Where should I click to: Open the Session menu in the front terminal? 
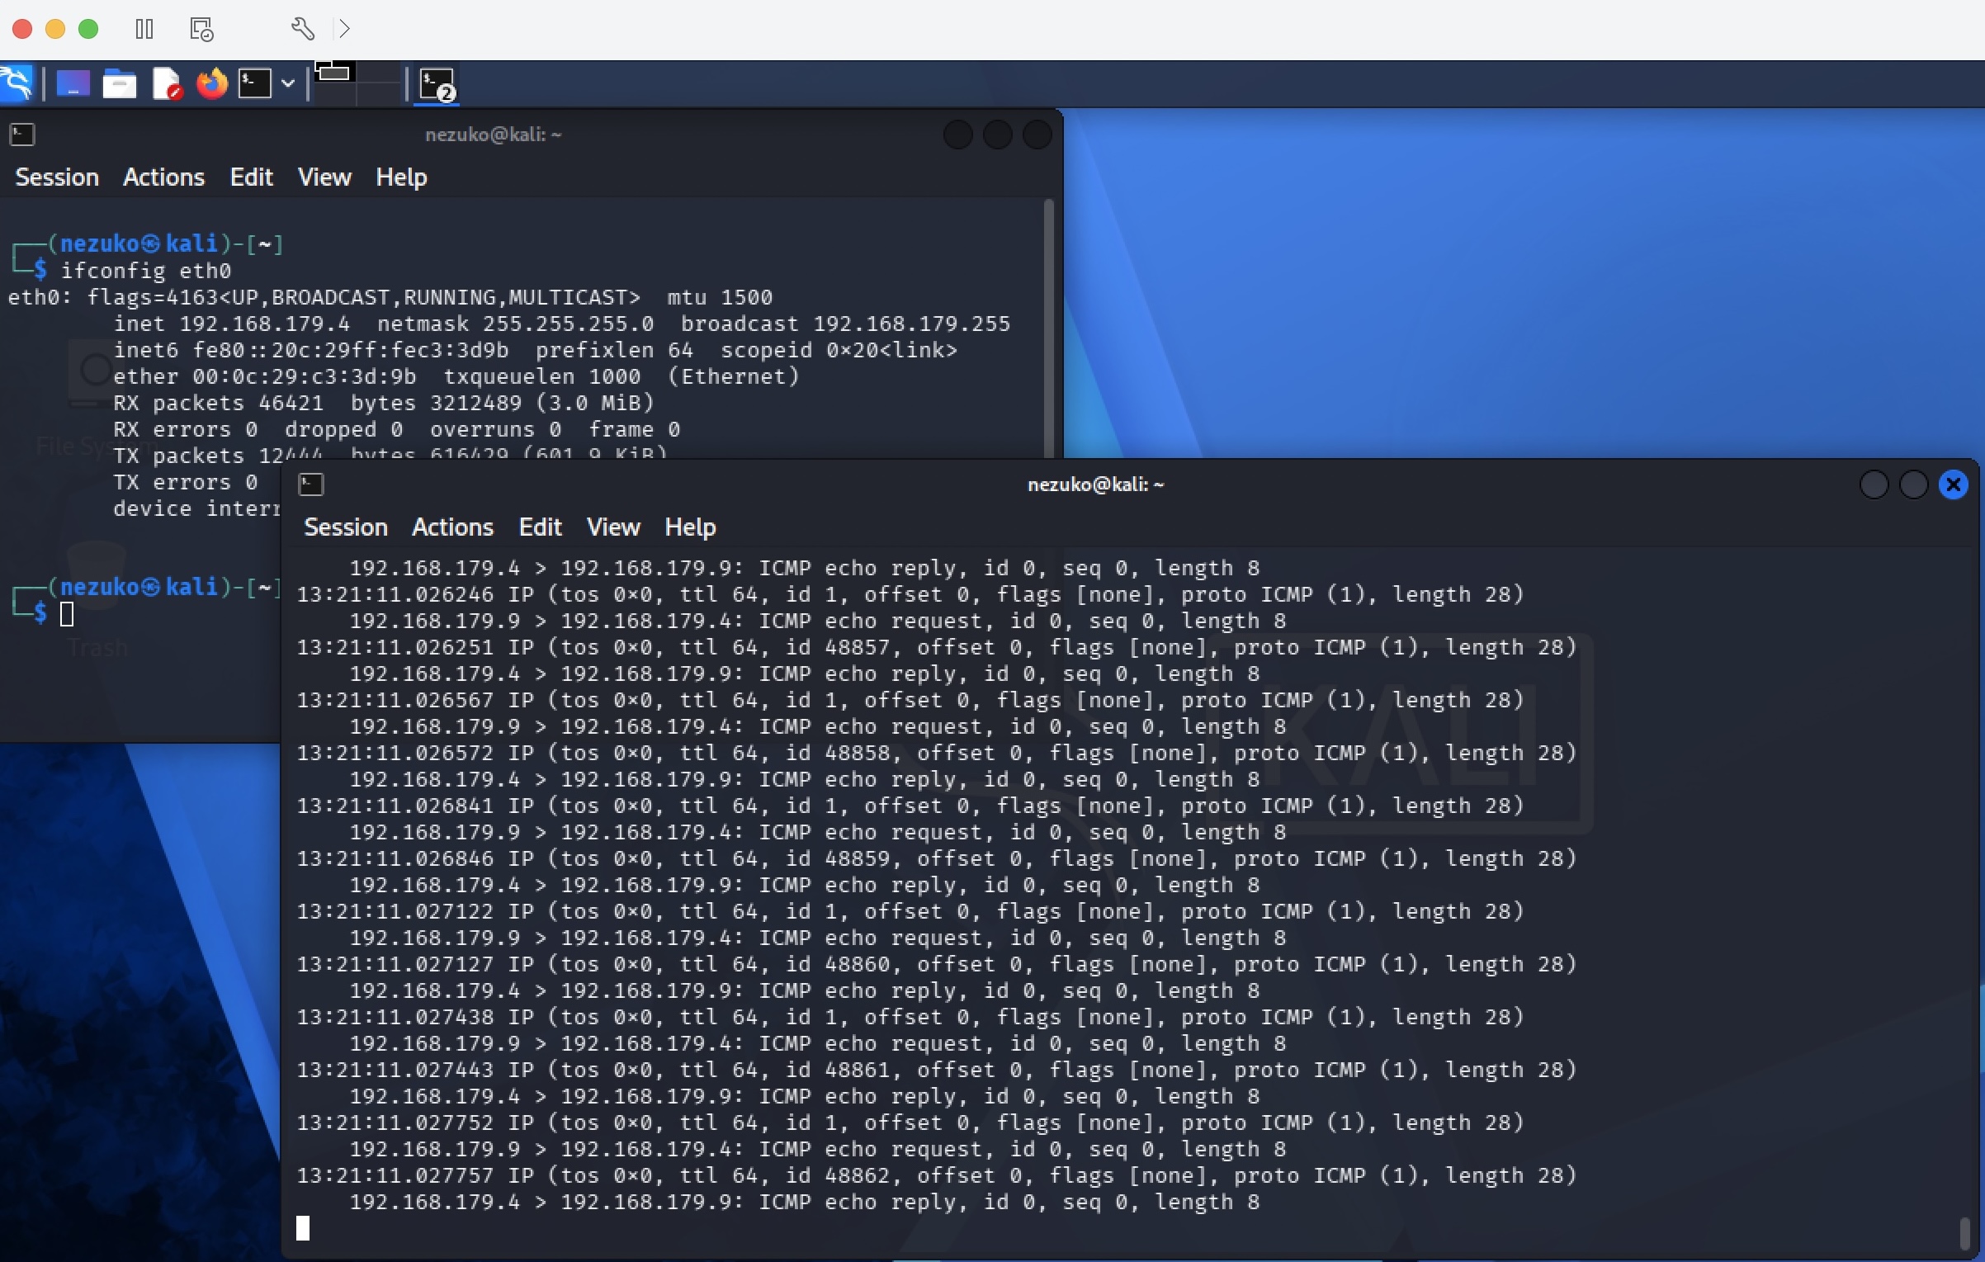pyautogui.click(x=346, y=527)
